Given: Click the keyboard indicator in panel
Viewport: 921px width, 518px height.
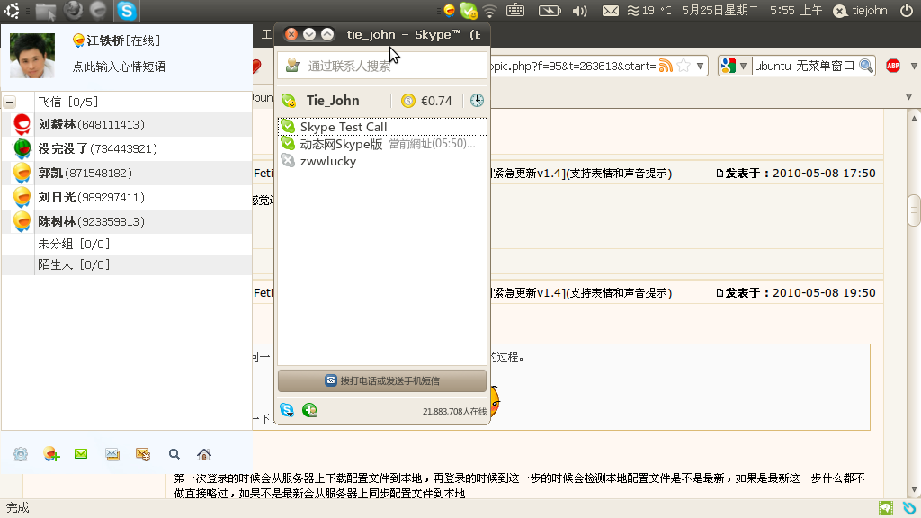Looking at the screenshot, I should point(515,10).
